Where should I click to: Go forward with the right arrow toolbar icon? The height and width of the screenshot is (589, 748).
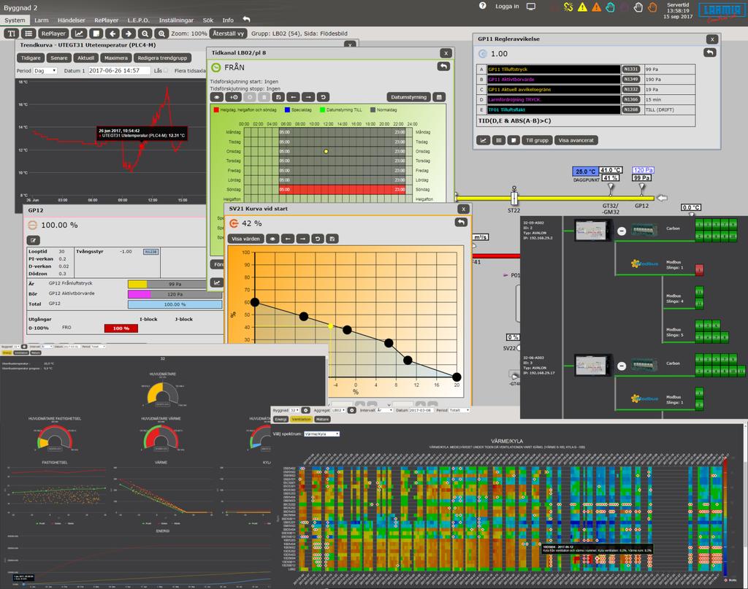click(129, 34)
